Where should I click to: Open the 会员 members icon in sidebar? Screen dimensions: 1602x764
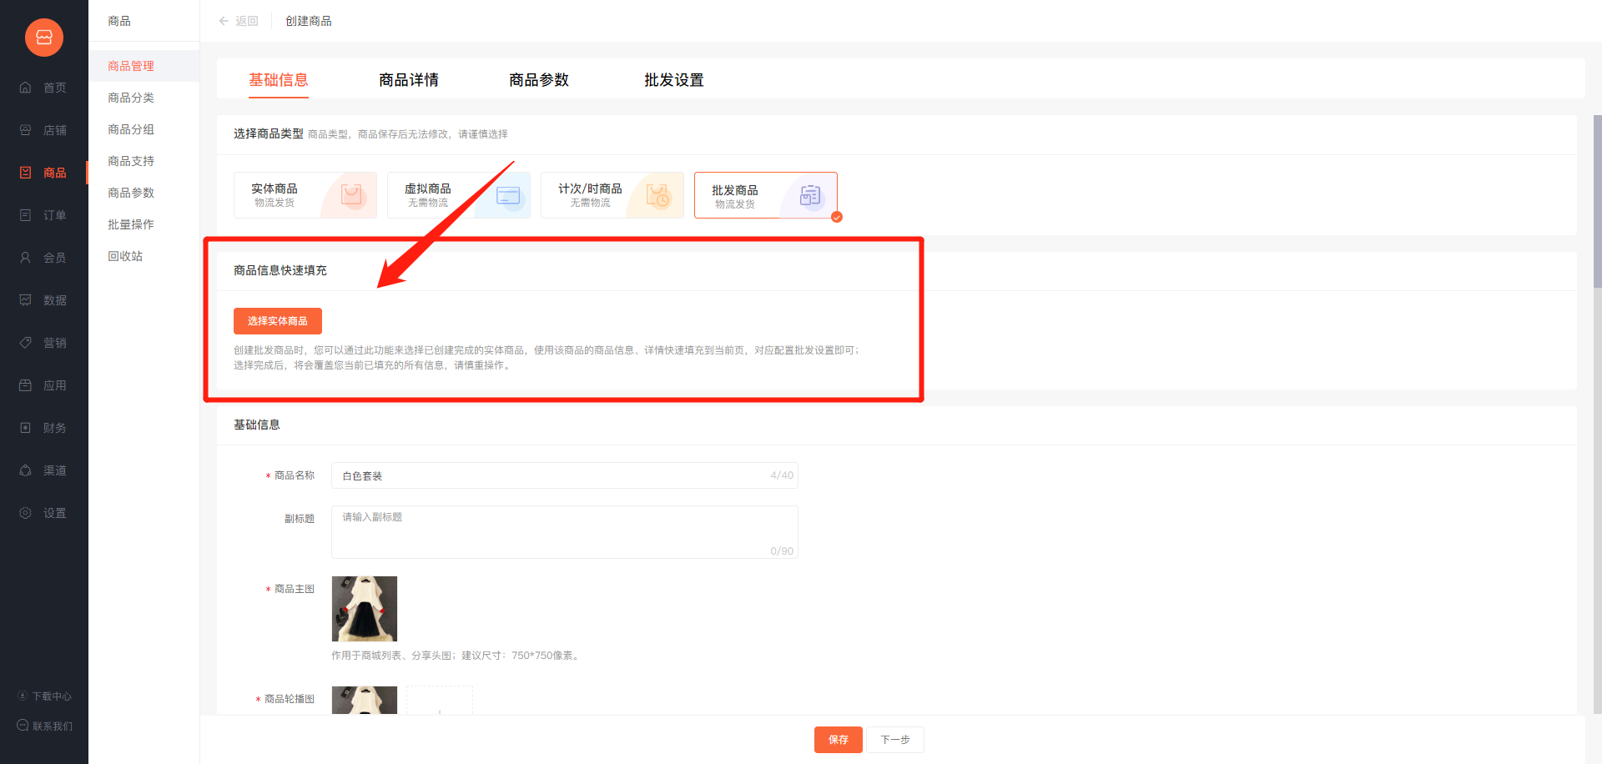tap(26, 258)
